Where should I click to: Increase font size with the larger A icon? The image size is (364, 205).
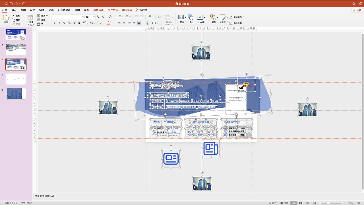(x=98, y=17)
